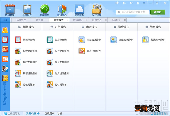This screenshot has height=116, width=170.
Task: Open 库存预警报告
Action: 90,51
